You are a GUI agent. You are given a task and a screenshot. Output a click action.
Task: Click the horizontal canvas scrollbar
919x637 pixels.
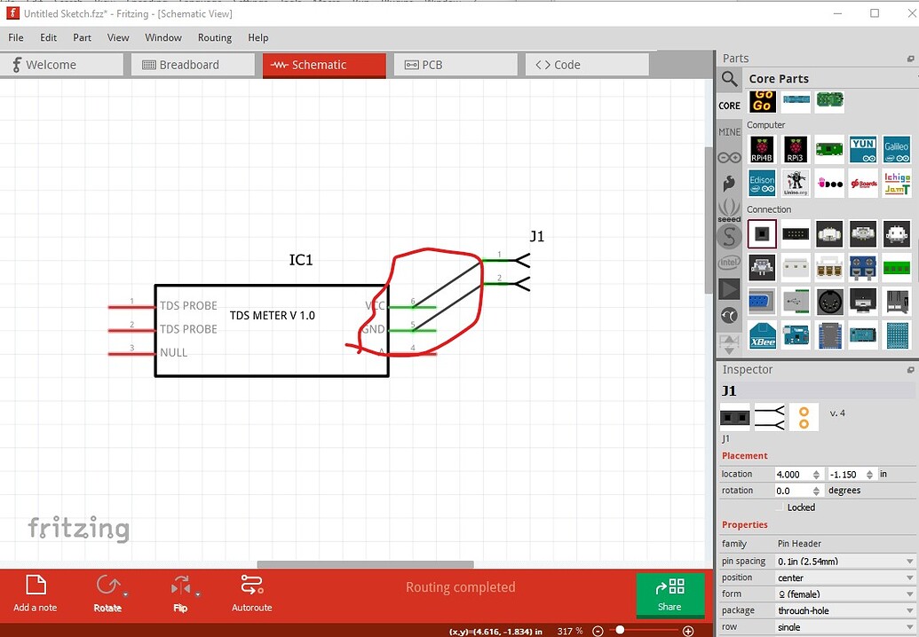tap(365, 564)
